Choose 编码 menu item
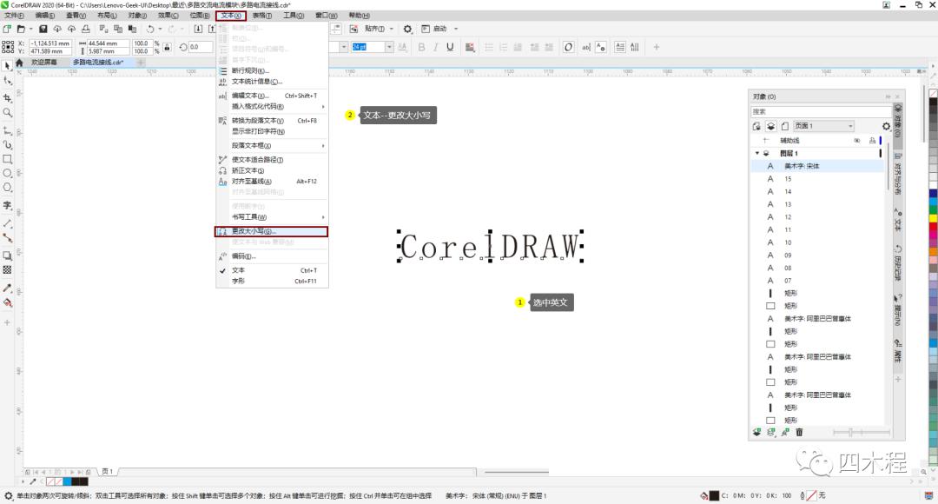 pos(272,256)
